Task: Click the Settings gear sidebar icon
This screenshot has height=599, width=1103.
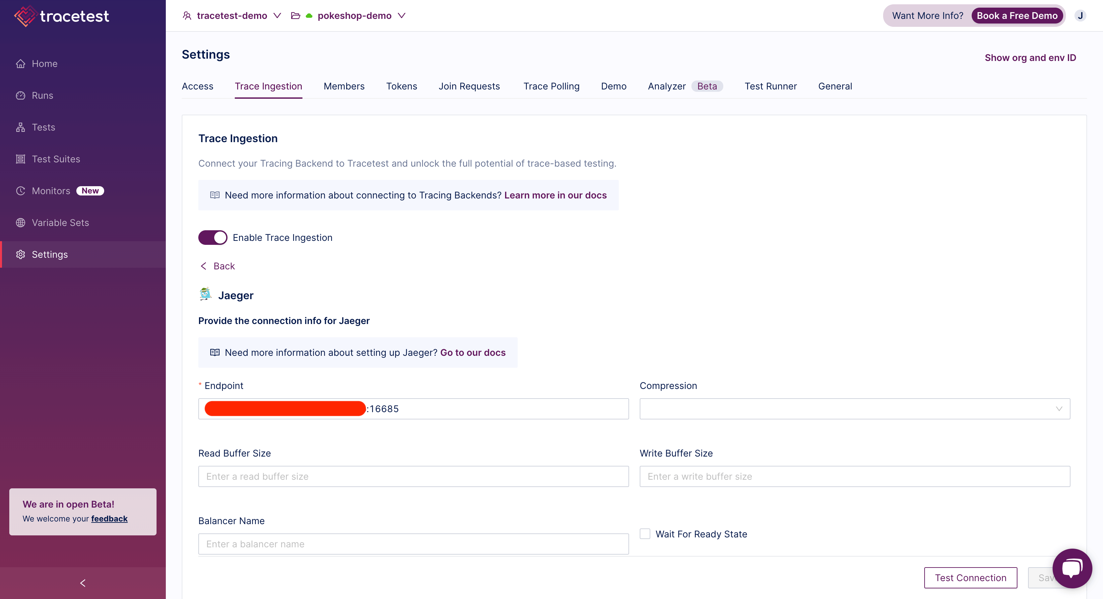Action: click(21, 254)
